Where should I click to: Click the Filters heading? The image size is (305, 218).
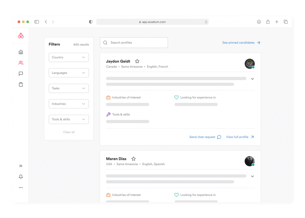click(54, 44)
